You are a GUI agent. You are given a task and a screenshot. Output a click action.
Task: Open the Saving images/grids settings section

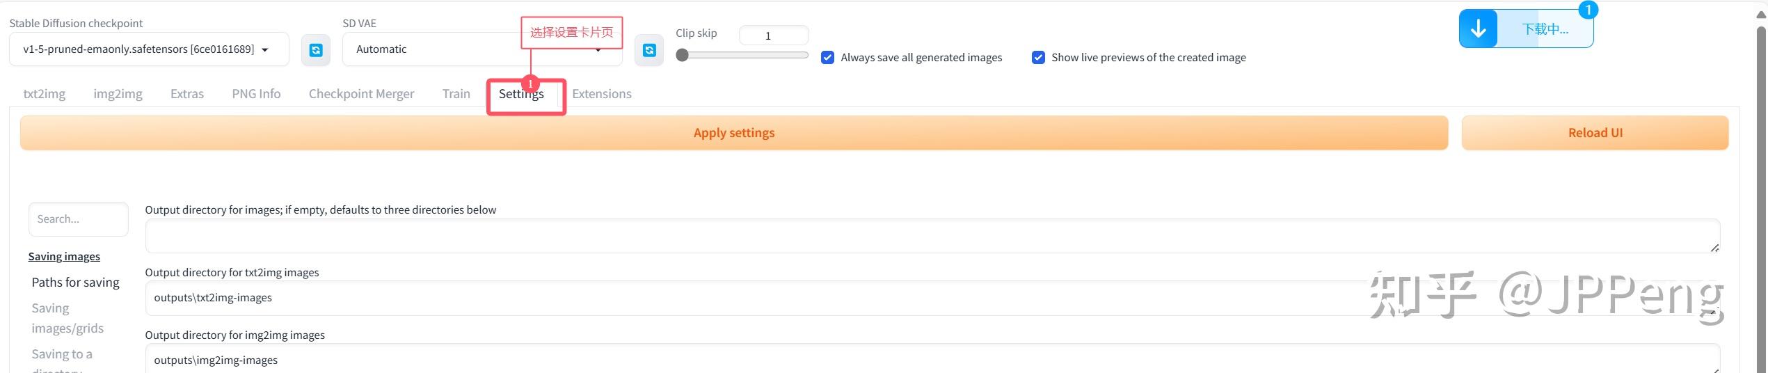tap(67, 318)
